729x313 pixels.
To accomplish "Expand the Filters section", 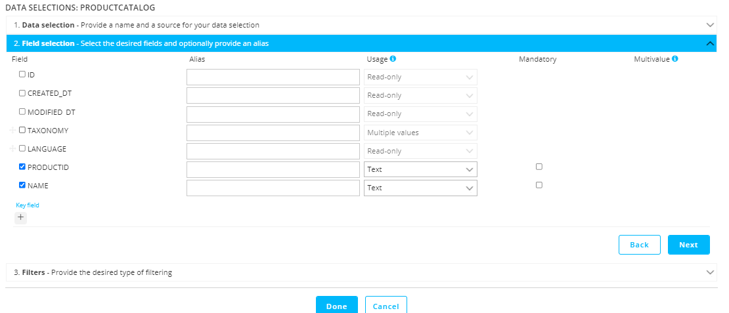I will click(x=710, y=272).
